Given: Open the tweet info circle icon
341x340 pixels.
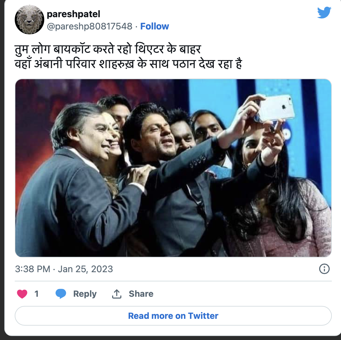Looking at the screenshot, I should click(324, 269).
